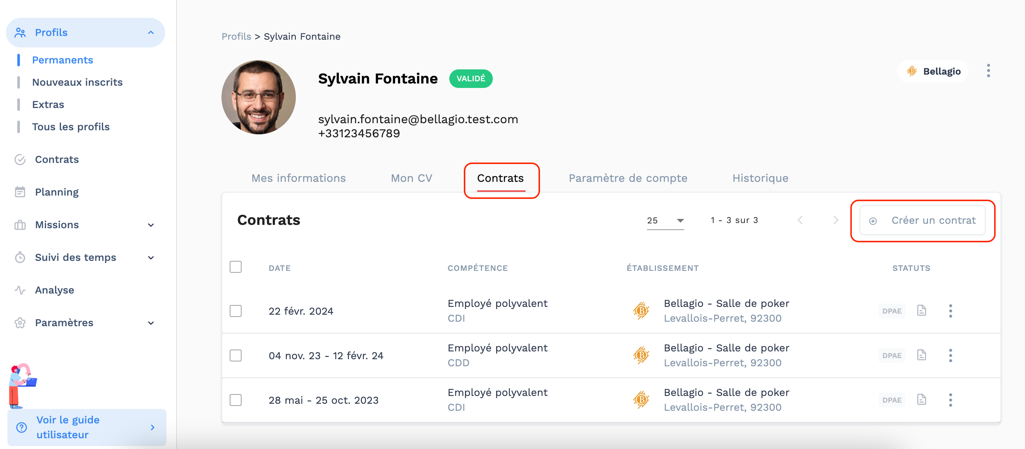Click DPAE badge for 04 nov. 23 contract
Image resolution: width=1025 pixels, height=449 pixels.
coord(892,355)
